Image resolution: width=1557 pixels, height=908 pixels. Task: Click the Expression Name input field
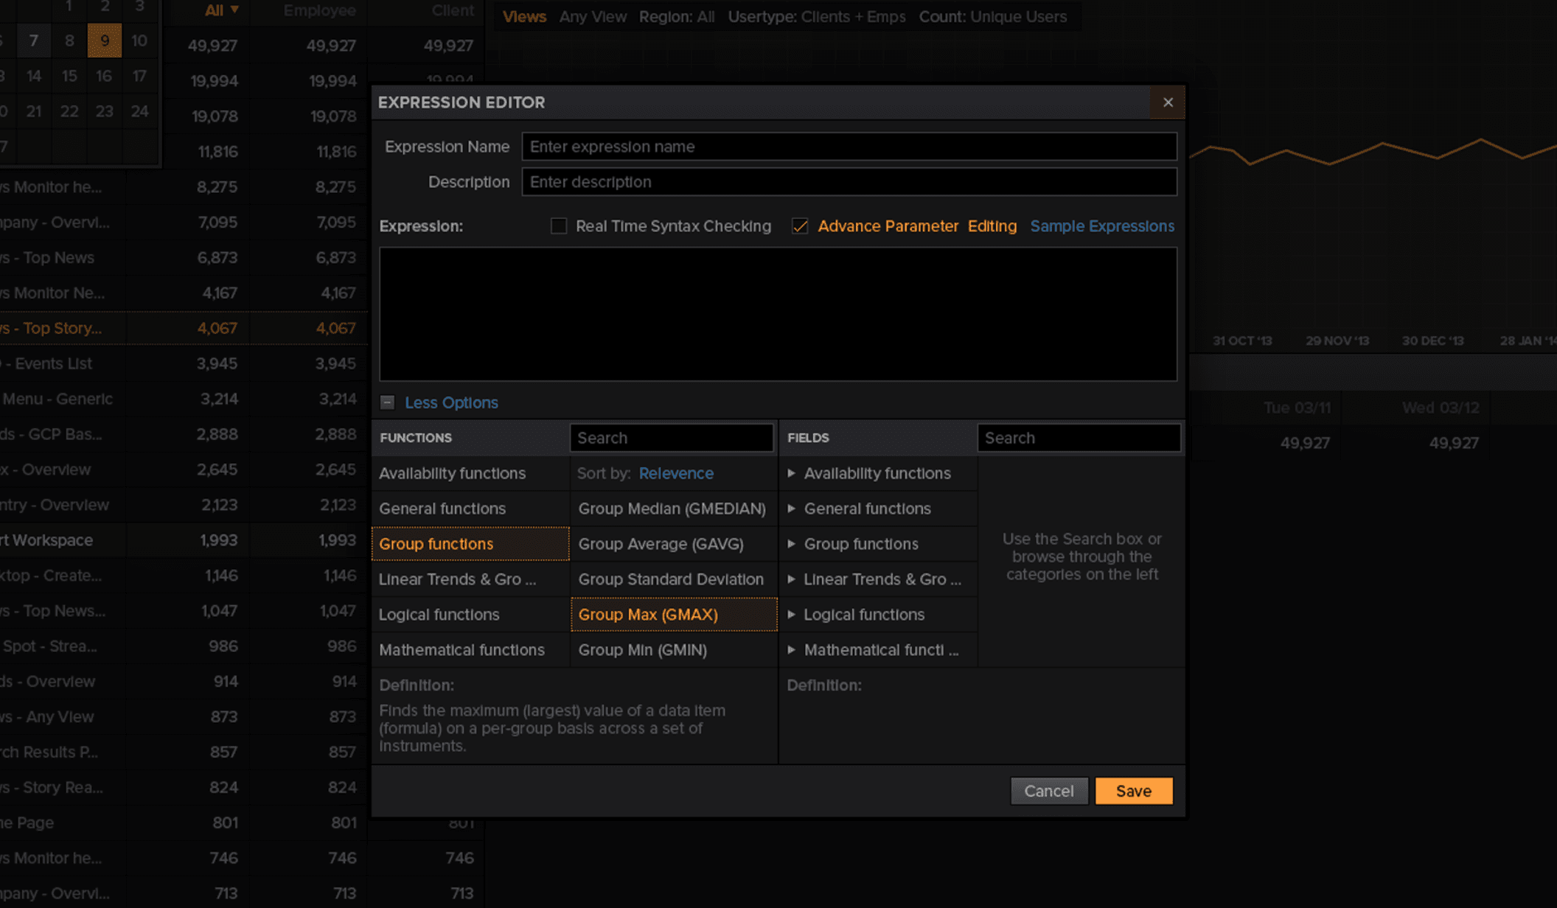(849, 147)
